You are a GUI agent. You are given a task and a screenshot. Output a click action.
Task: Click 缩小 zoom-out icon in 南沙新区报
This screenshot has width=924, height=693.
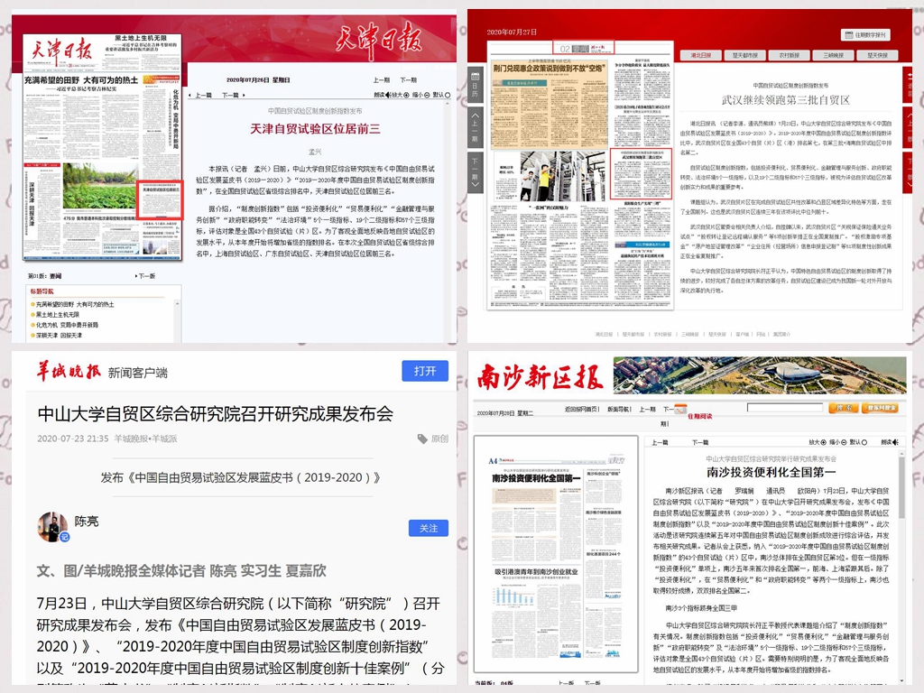click(844, 442)
